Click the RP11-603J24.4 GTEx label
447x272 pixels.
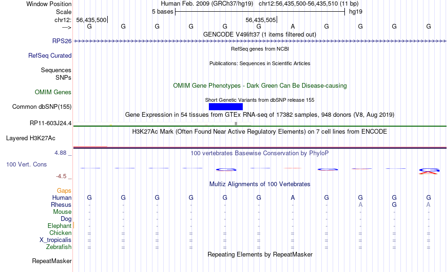tap(50, 123)
